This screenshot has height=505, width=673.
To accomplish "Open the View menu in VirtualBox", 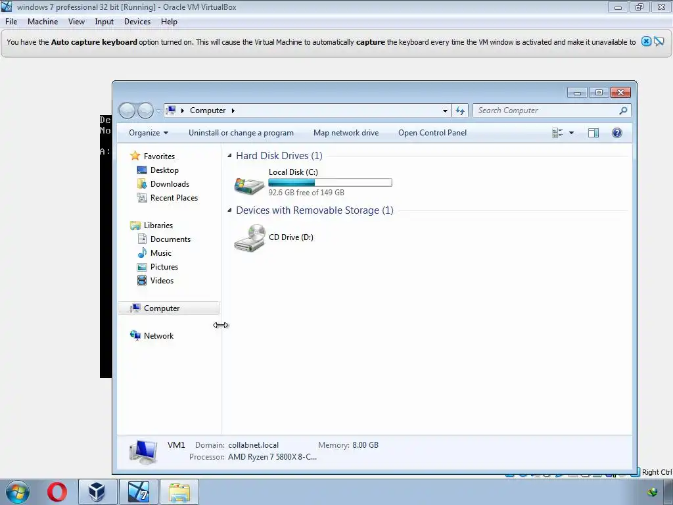I will coord(76,22).
